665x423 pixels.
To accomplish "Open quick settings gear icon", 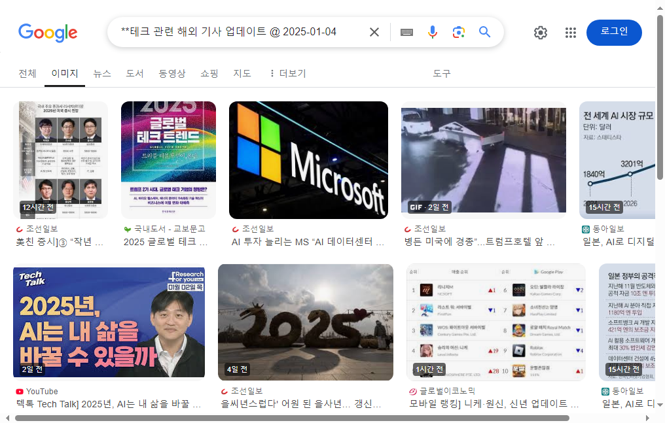I will (541, 33).
